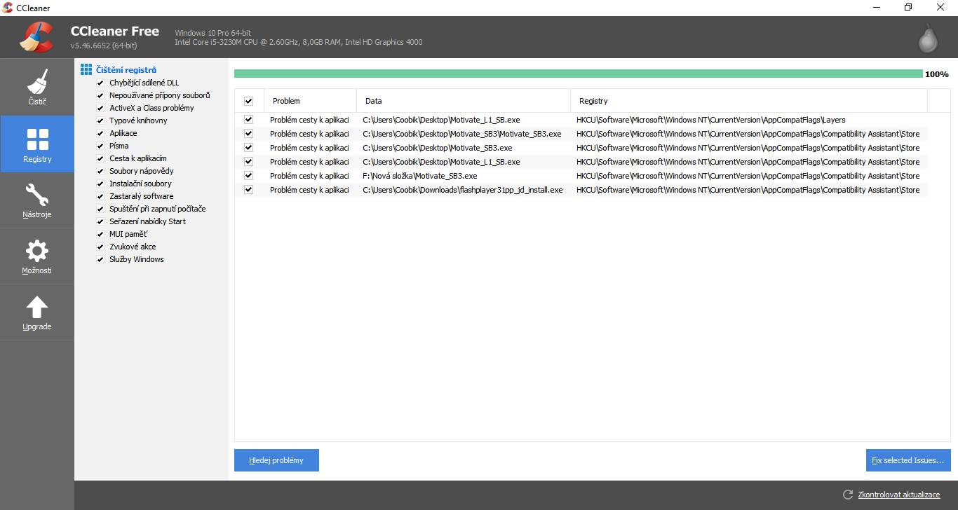Click the pear icon in header
The height and width of the screenshot is (510, 958).
(x=929, y=39)
